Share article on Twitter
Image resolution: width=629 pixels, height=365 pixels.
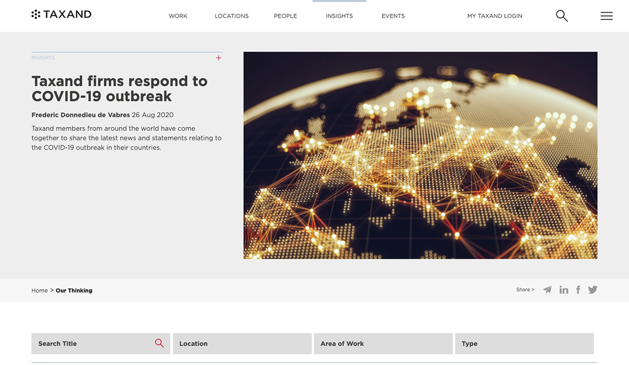593,290
